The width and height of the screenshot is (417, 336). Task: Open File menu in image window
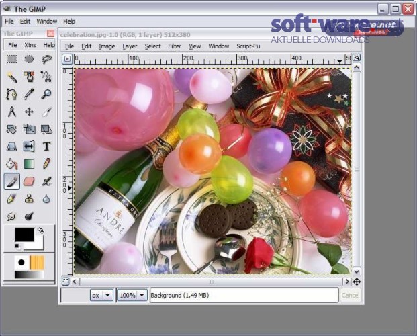69,46
